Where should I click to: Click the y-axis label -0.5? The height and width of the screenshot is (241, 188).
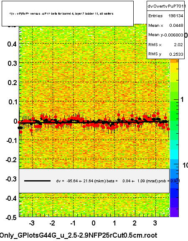point(11,218)
